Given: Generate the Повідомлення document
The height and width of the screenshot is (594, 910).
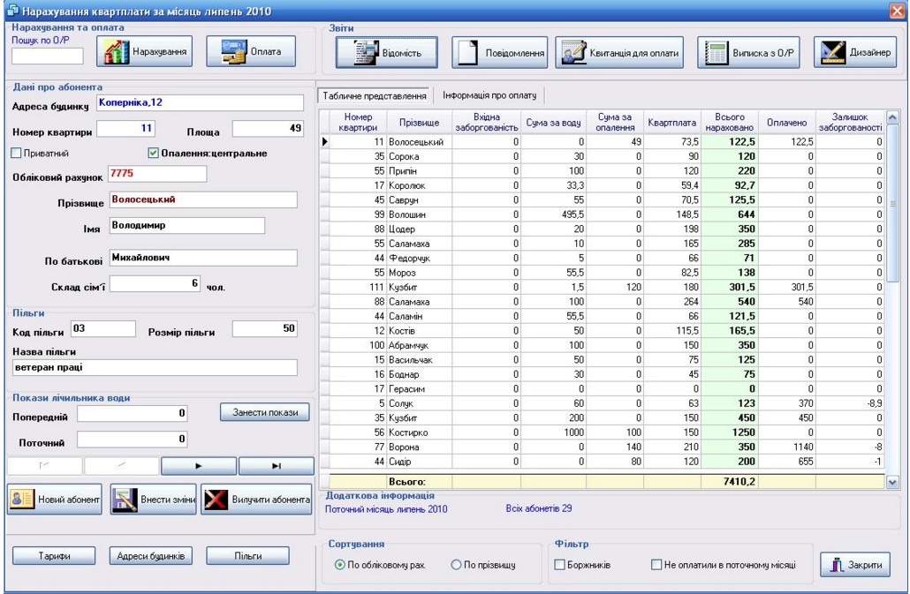Looking at the screenshot, I should [x=501, y=53].
